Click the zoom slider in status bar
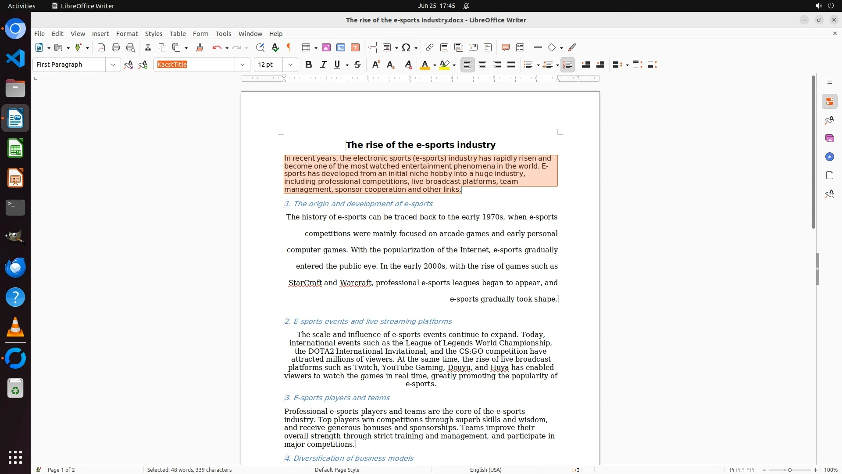Viewport: 842px width, 474px height. click(x=789, y=470)
